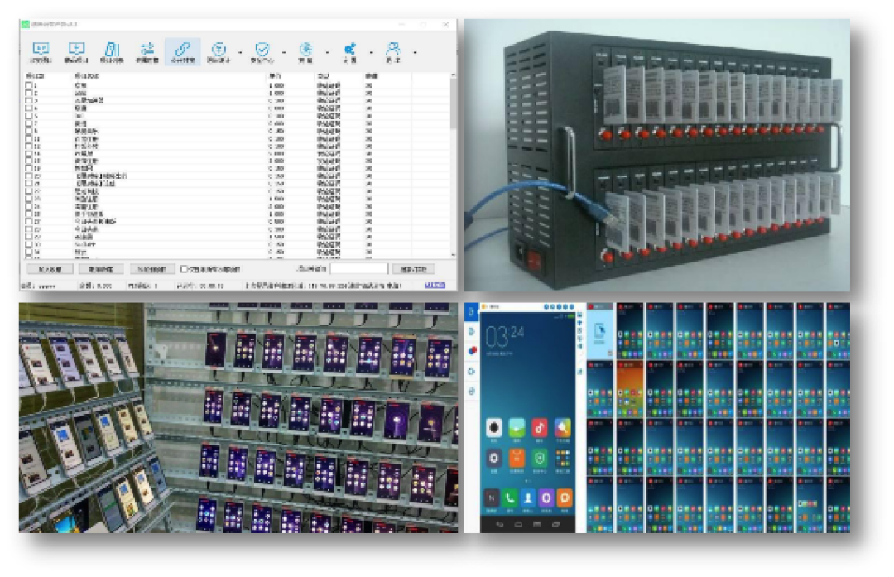Image resolution: width=894 pixels, height=577 pixels.
Task: Toggle the checkbox beside the bottom buttons
Action: pyautogui.click(x=184, y=268)
